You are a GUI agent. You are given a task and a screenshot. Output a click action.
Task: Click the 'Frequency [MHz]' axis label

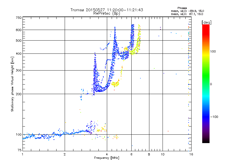click(107, 158)
